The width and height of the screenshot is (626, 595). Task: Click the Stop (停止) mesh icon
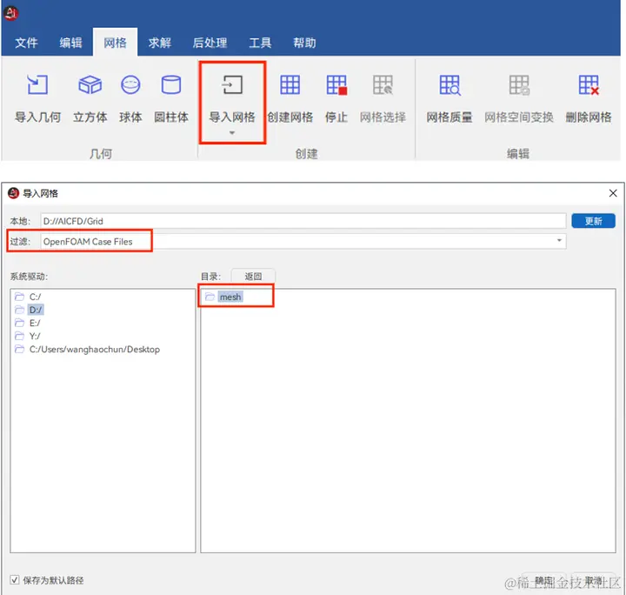pos(336,84)
